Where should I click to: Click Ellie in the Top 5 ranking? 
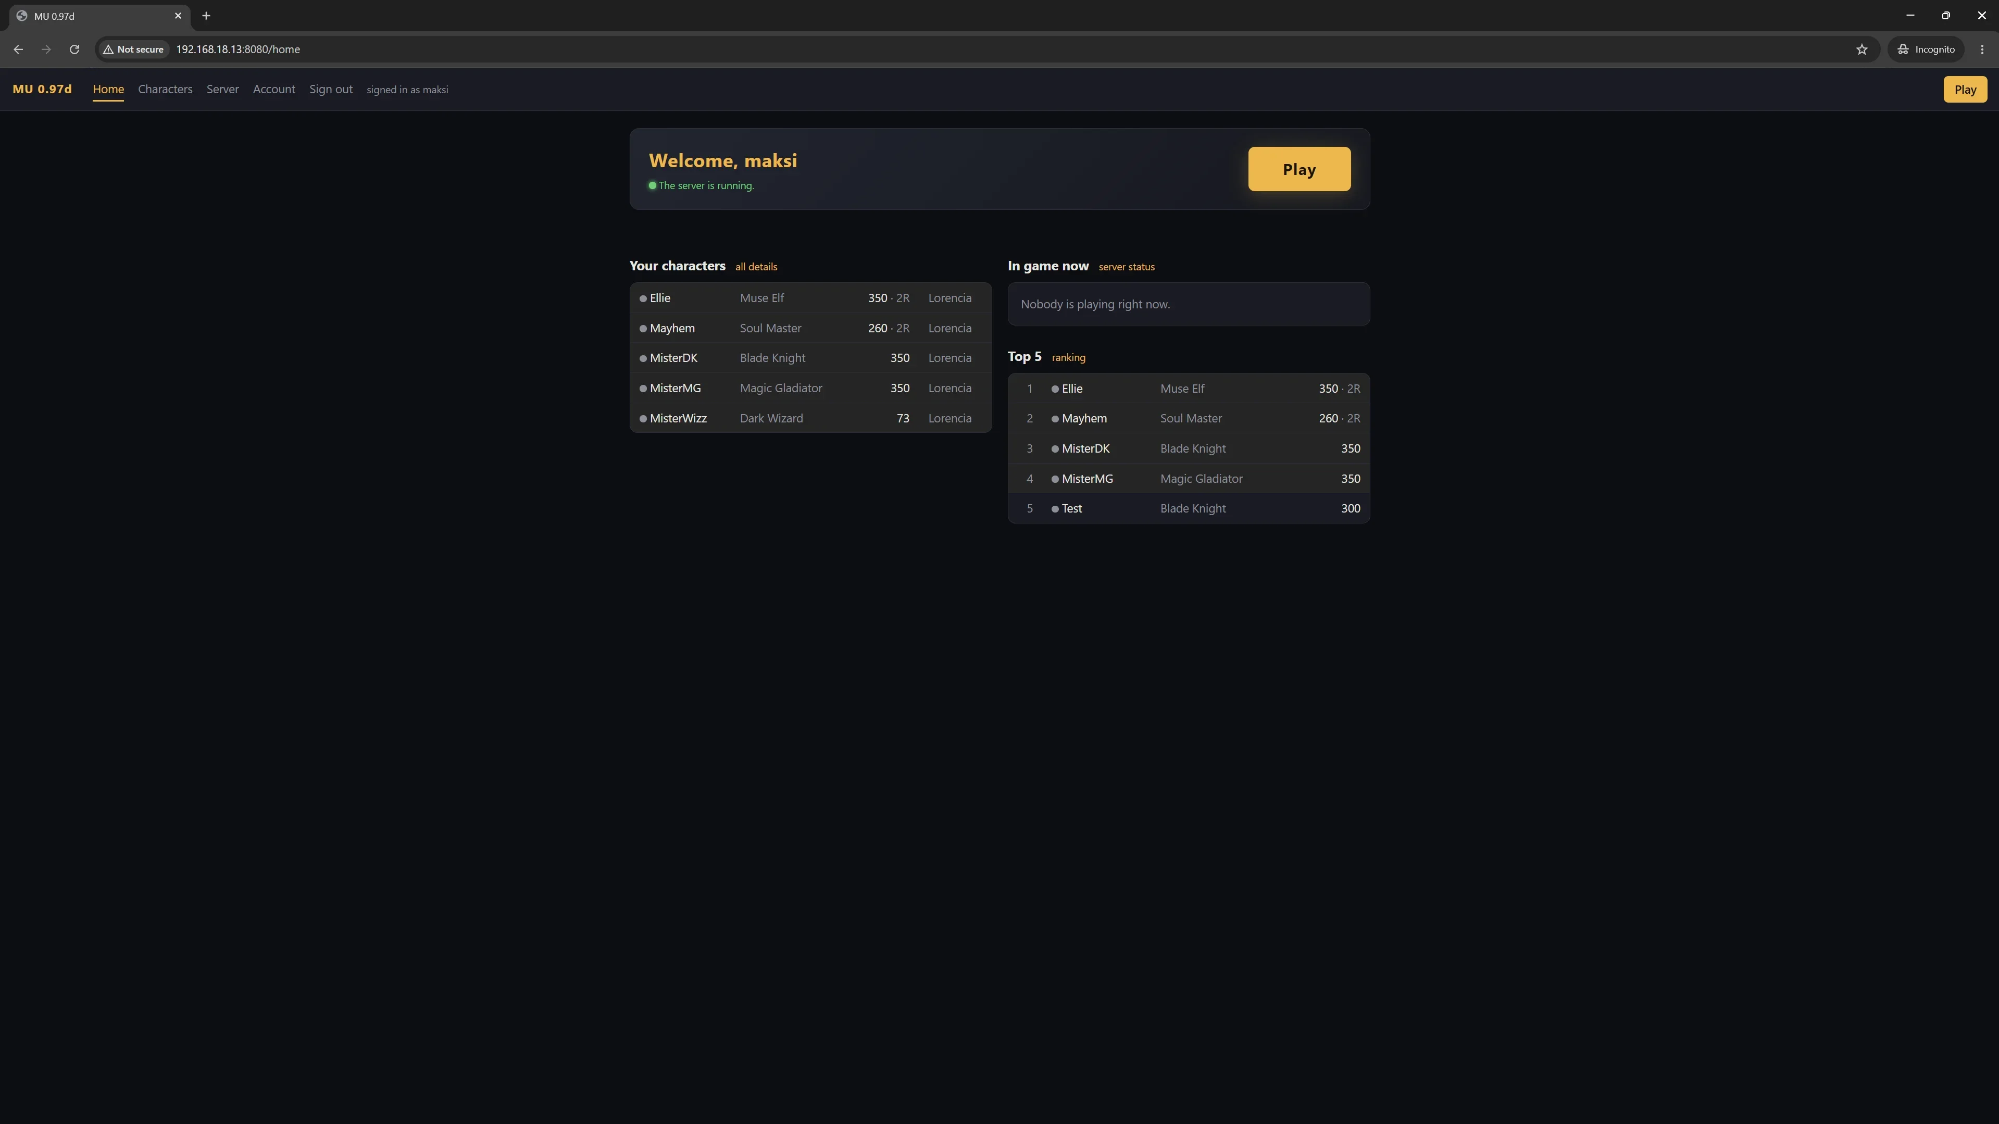coord(1072,388)
